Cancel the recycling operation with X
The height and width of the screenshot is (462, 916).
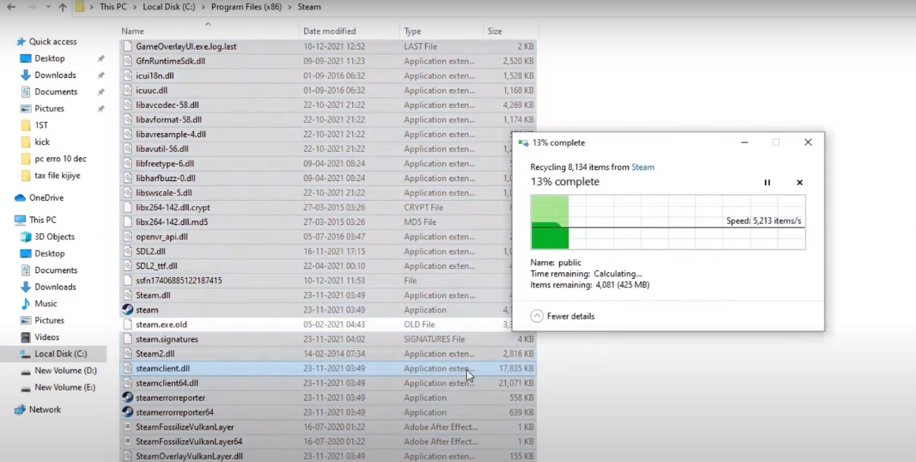pyautogui.click(x=800, y=183)
